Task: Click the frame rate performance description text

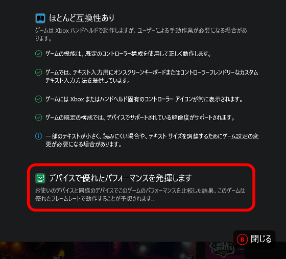Action: [140, 195]
